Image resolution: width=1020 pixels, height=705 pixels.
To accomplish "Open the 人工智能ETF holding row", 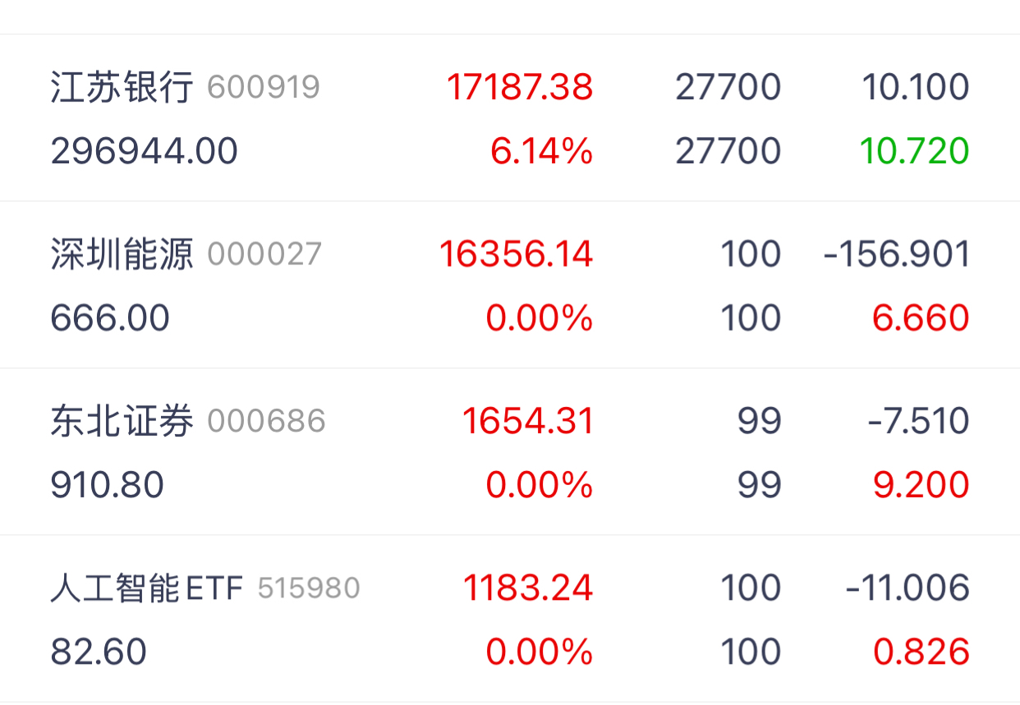I will (x=510, y=619).
